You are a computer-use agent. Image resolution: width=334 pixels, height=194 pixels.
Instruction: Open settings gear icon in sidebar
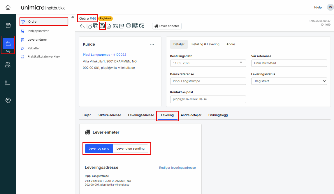tap(8, 100)
